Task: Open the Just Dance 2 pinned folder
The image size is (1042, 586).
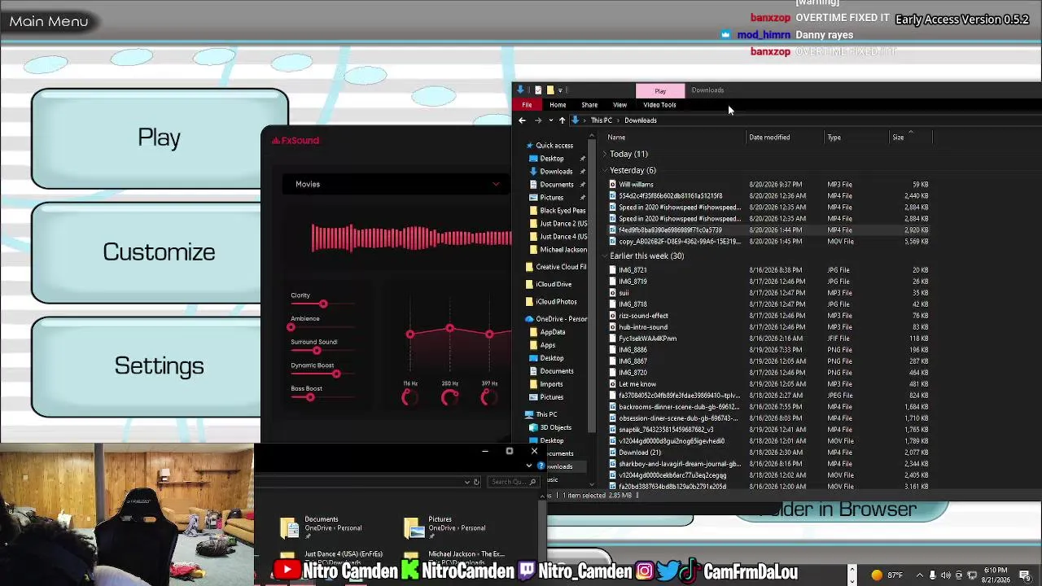Action: 558,224
